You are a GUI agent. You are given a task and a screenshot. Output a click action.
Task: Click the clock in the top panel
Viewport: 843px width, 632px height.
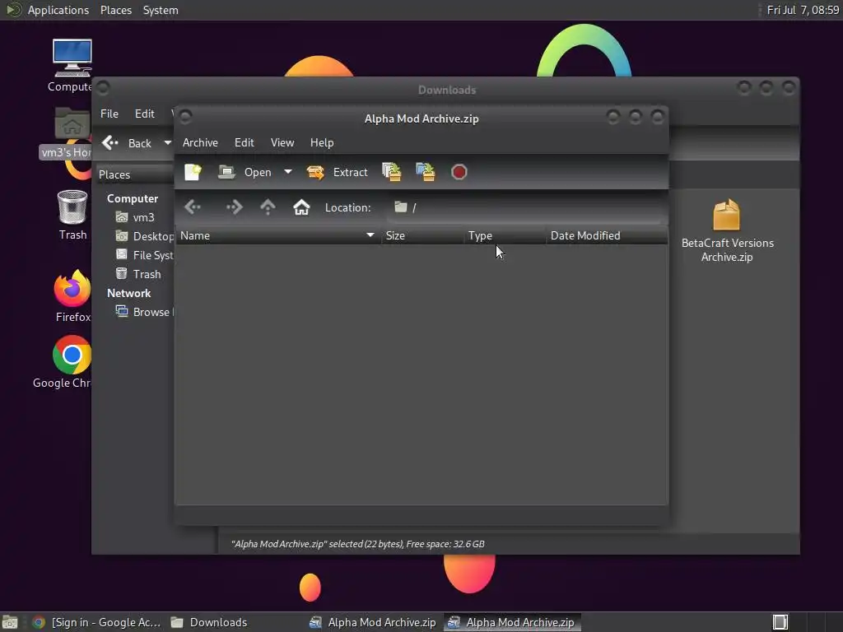click(803, 10)
